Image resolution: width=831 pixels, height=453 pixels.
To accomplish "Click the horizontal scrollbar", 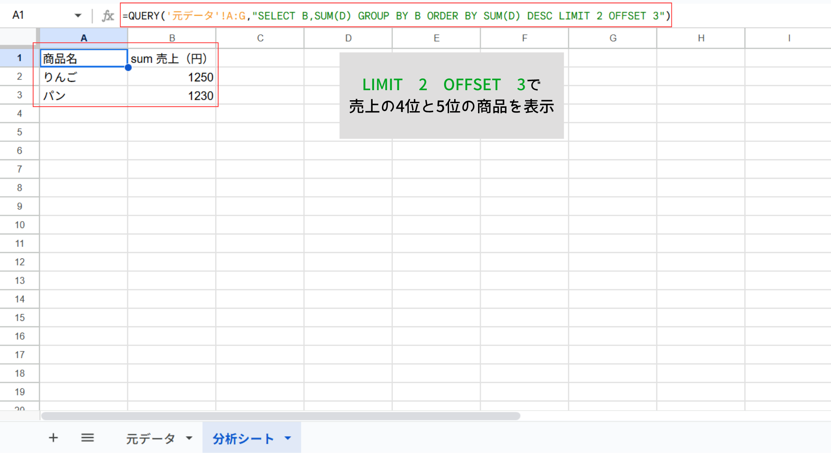I will [x=281, y=416].
